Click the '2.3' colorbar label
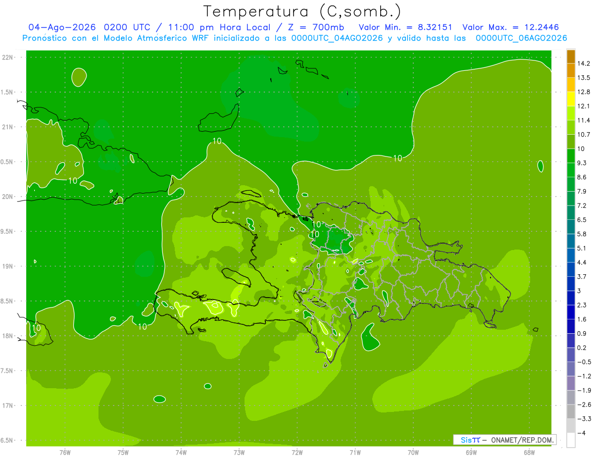This screenshot has height=459, width=594. [582, 305]
